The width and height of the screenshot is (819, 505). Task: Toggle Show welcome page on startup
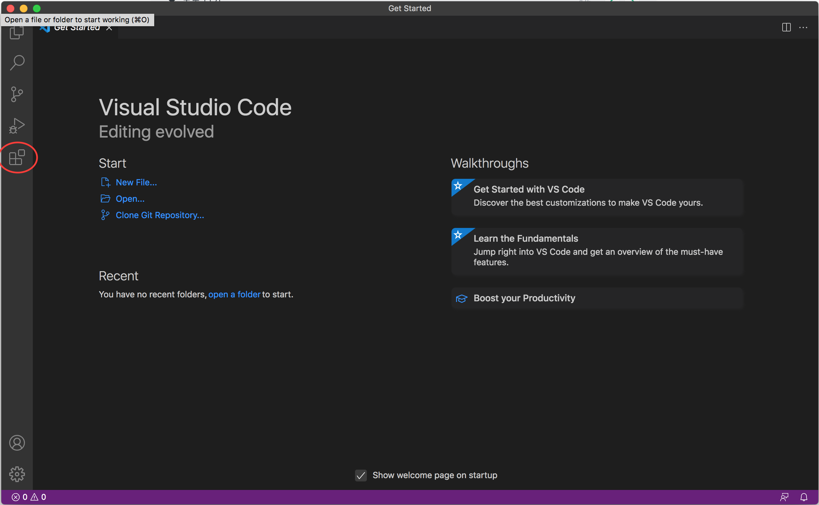click(361, 475)
